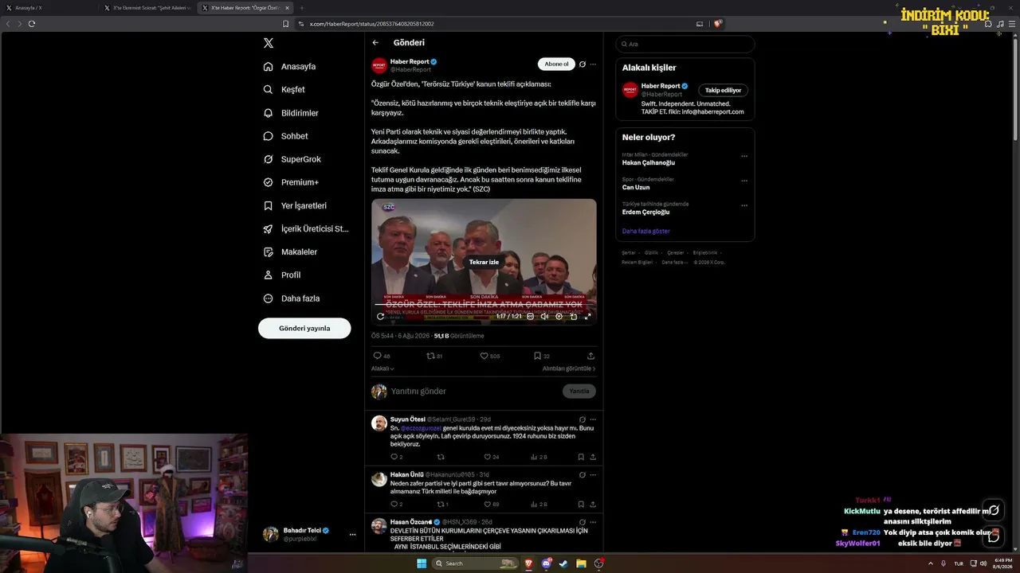Open File Explorer from the taskbar
Viewport: 1020px width, 573px height.
point(582,563)
